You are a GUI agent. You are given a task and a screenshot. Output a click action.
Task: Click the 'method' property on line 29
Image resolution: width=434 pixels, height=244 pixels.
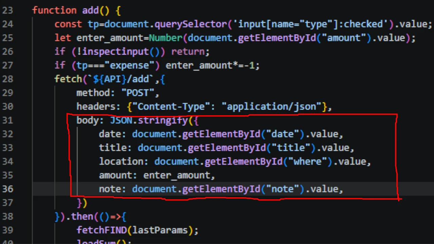(x=94, y=93)
